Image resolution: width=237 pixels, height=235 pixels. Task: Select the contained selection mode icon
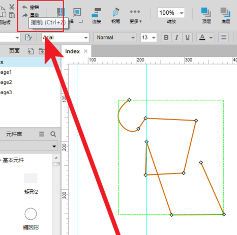click(77, 12)
